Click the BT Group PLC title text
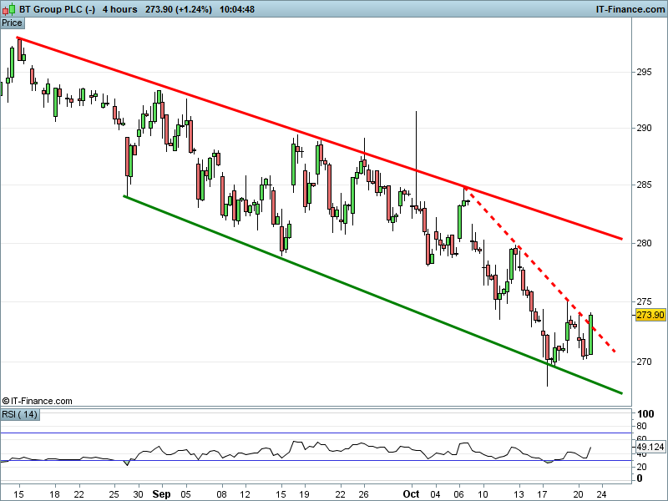668x501 pixels. [57, 9]
